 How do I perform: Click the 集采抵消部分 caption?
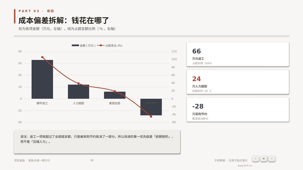click(200, 119)
